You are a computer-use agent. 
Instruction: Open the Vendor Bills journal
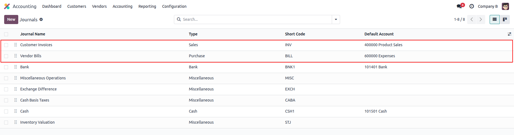31,56
